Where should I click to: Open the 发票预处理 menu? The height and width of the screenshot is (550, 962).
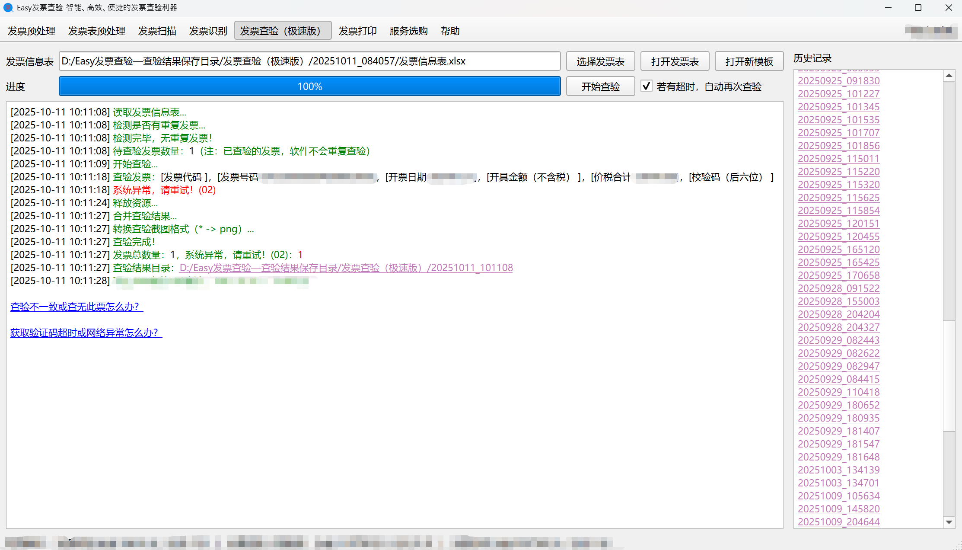[x=32, y=31]
